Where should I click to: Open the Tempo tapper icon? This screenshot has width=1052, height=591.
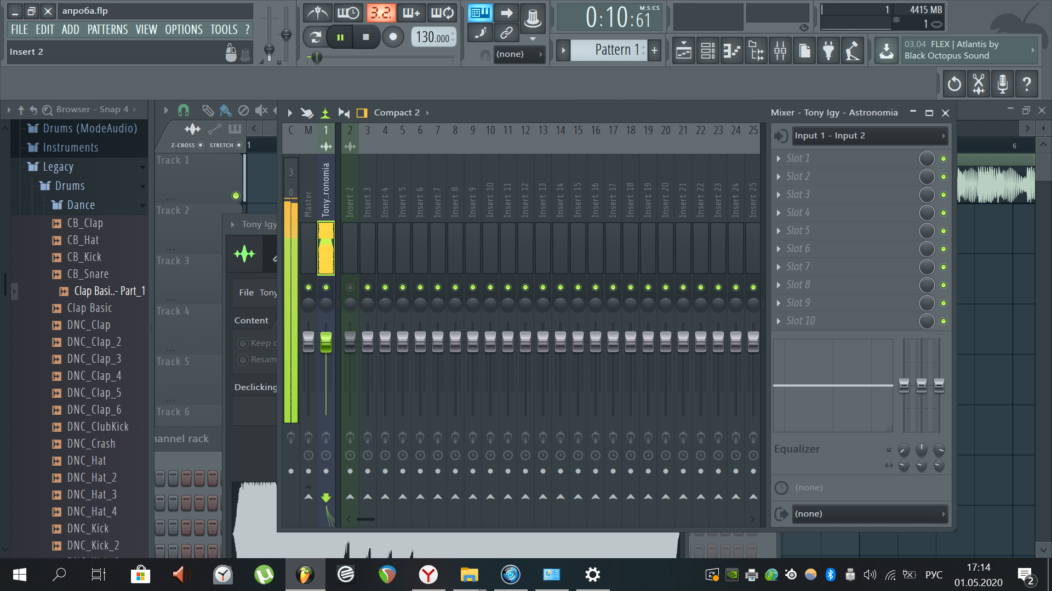pos(853,51)
